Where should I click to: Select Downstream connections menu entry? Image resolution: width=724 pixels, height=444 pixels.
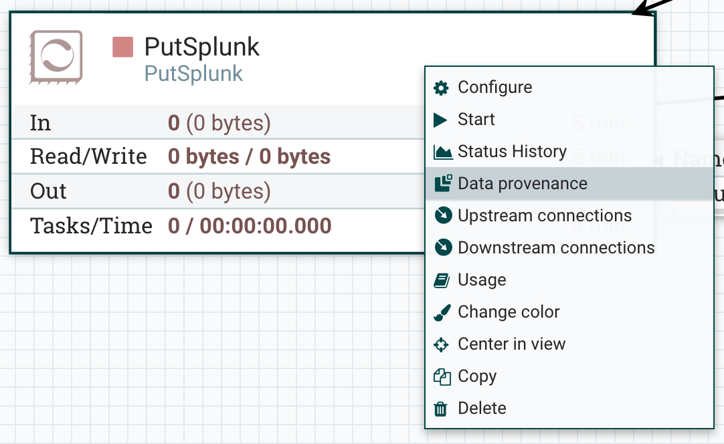pos(556,247)
